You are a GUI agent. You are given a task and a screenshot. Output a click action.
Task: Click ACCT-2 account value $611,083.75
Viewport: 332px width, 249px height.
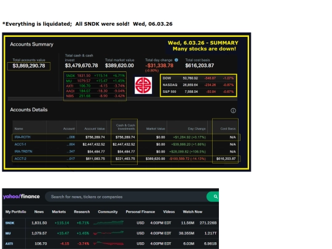[95, 159]
